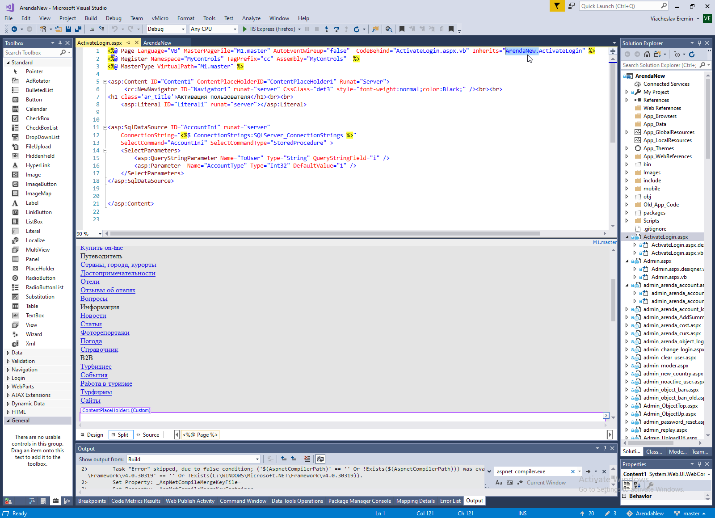This screenshot has width=715, height=518.
Task: Collapse the Standard toolbox group
Action: (x=8, y=63)
